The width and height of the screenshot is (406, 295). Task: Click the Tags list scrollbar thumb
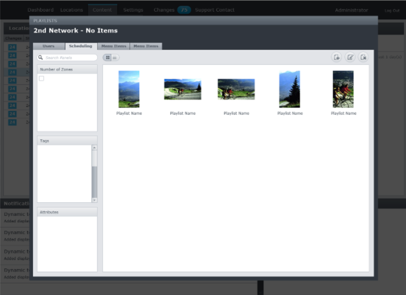coord(94,182)
